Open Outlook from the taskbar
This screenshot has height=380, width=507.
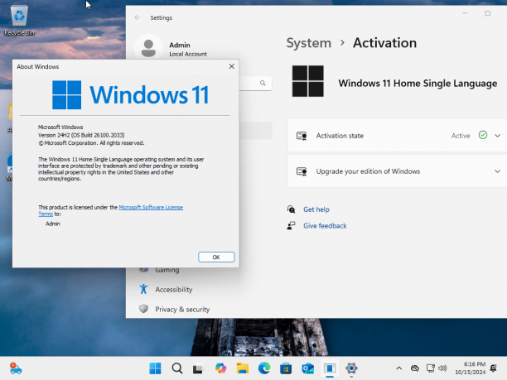click(x=307, y=368)
